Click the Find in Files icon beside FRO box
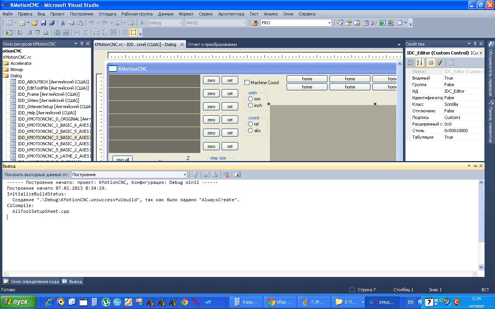This screenshot has width=495, height=309. [x=254, y=23]
